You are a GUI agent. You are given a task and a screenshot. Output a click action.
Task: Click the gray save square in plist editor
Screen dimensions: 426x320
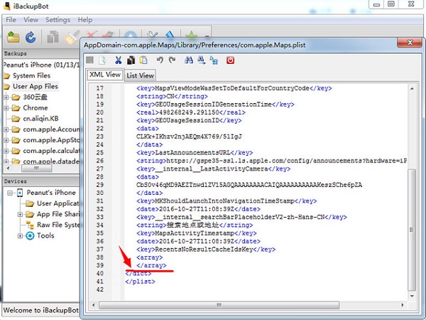pos(90,60)
